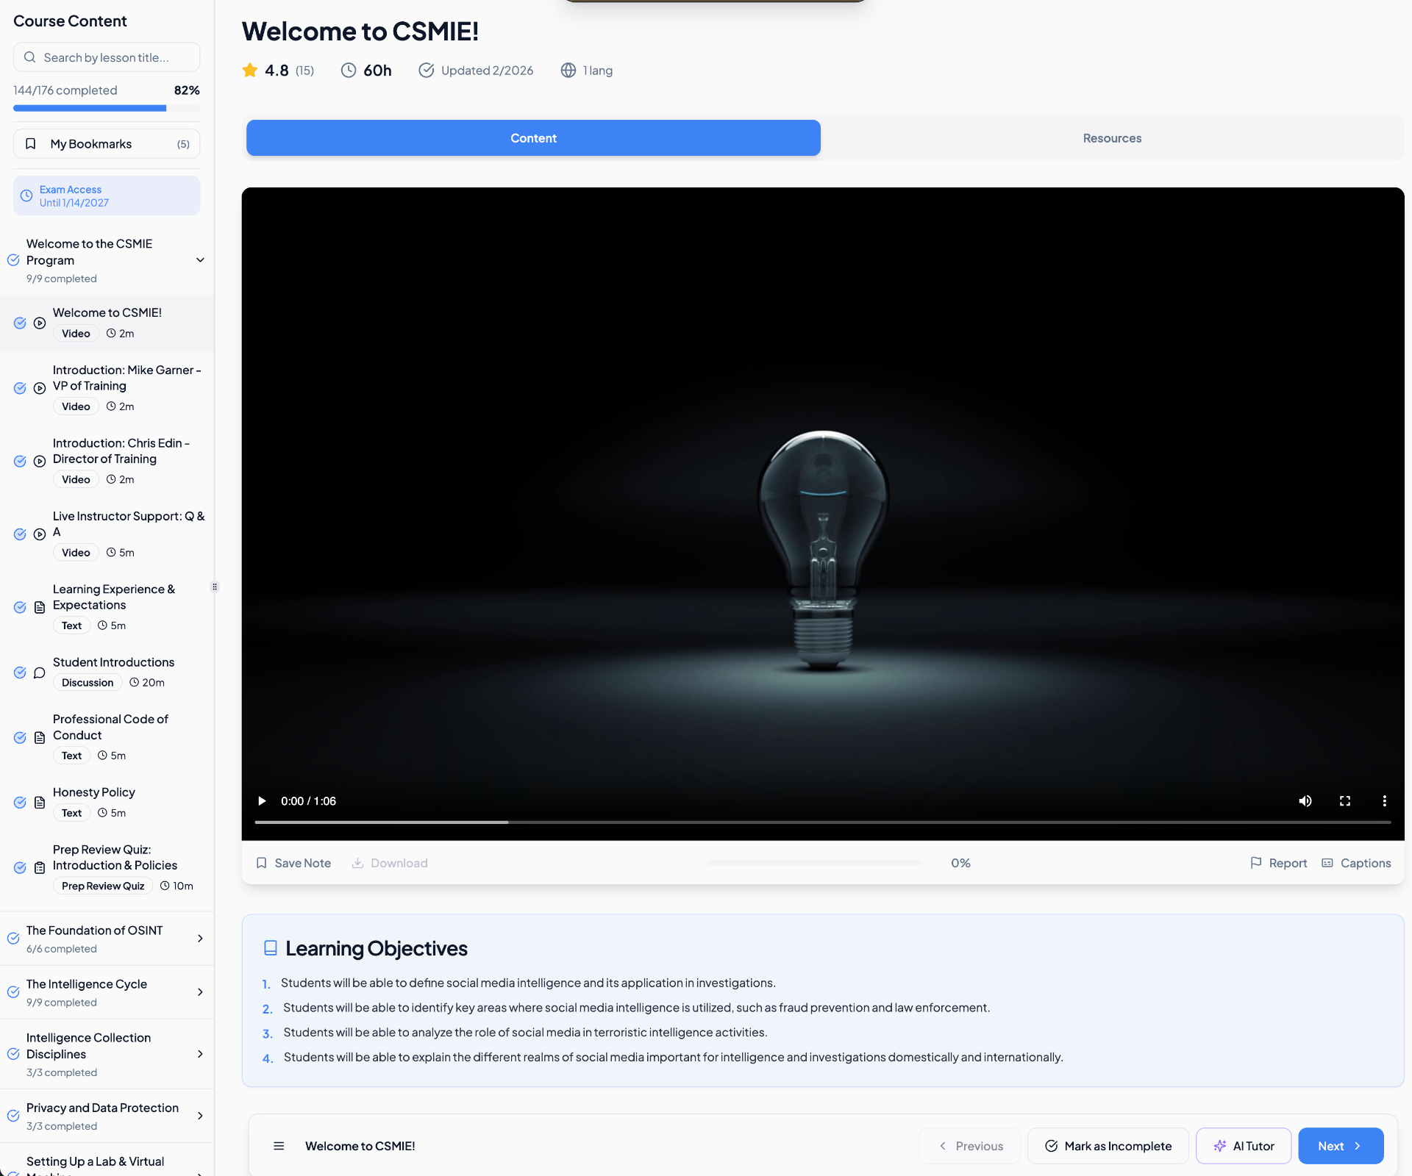Open the hamburger lesson menu icon
This screenshot has height=1176, width=1412.
[x=279, y=1146]
